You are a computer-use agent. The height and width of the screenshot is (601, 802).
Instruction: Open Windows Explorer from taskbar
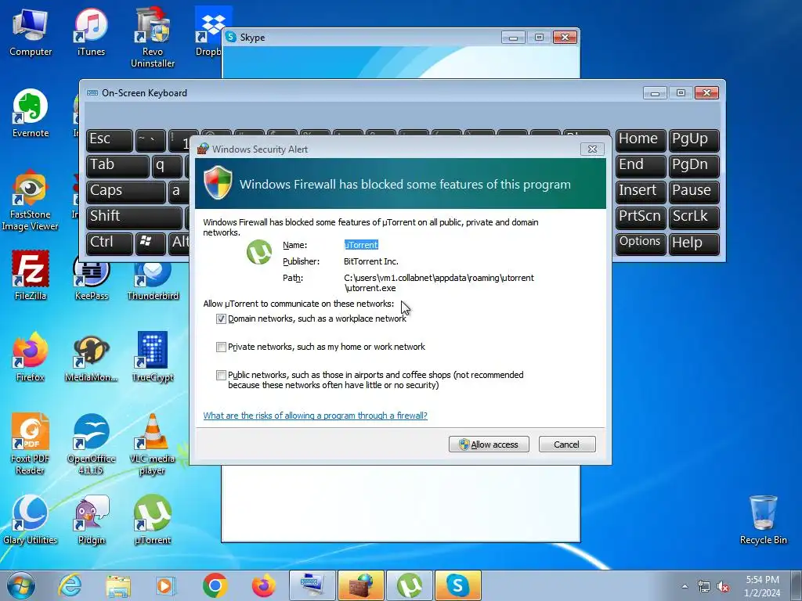[x=118, y=585]
